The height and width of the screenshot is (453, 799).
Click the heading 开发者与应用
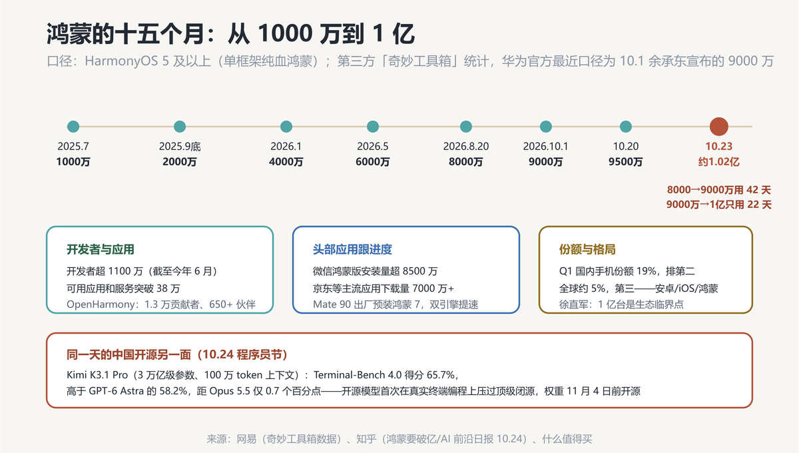[101, 250]
